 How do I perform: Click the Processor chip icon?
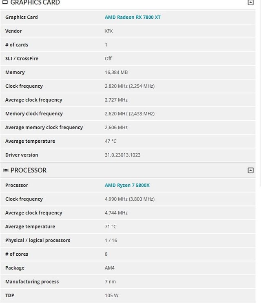click(6, 170)
